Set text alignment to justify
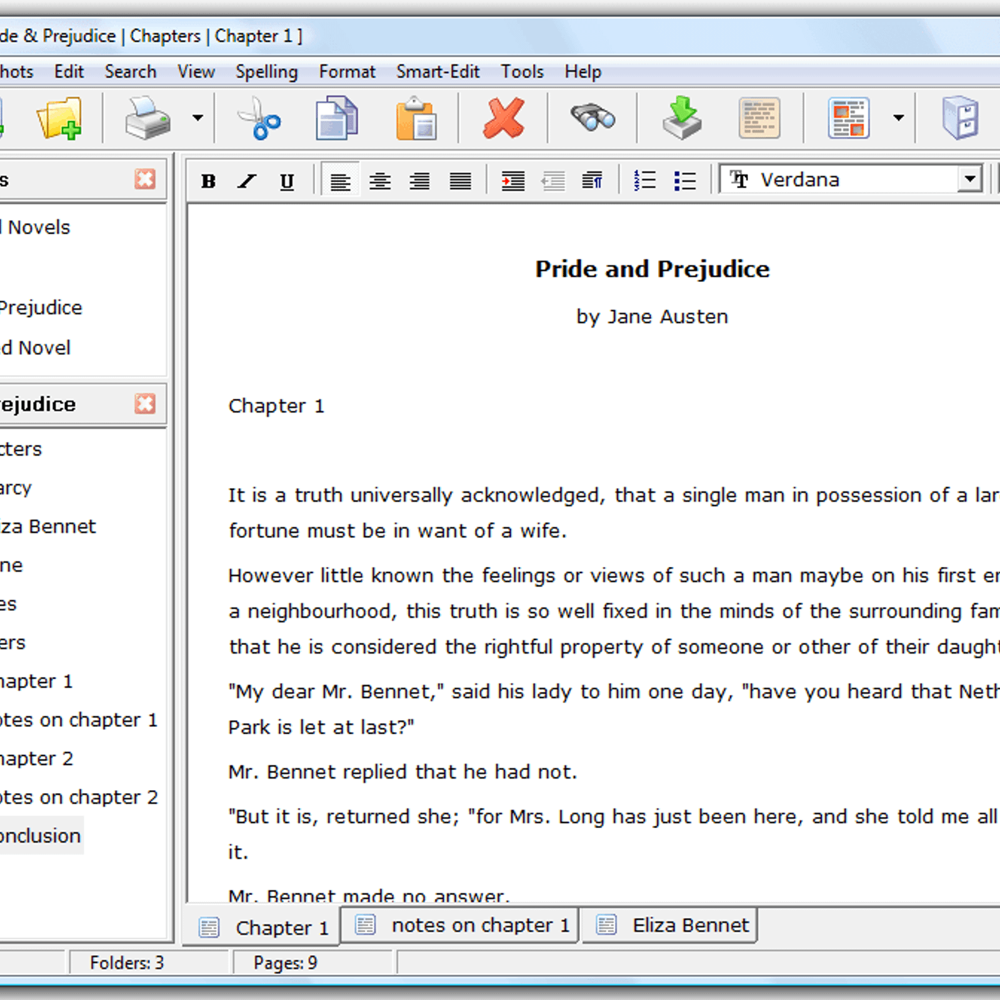Screen dimensions: 1000x1000 461,181
